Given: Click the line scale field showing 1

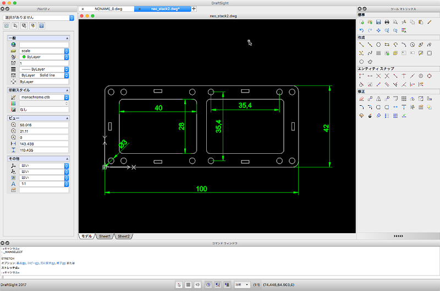Looking at the screenshot, I should (44, 63).
